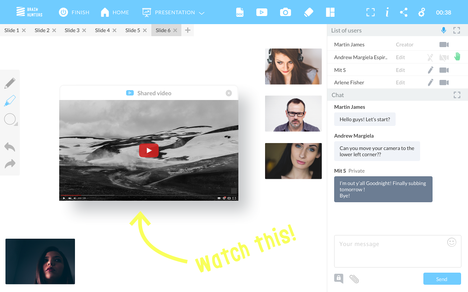Open the video sharing tool
Screen dimensions: 468x292
pyautogui.click(x=262, y=12)
